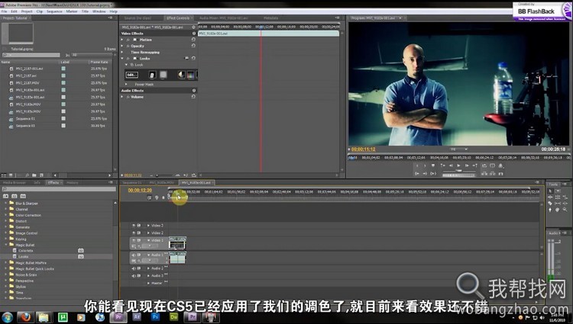Toggle Video 3 track output eye
The image size is (573, 324).
pyautogui.click(x=134, y=226)
